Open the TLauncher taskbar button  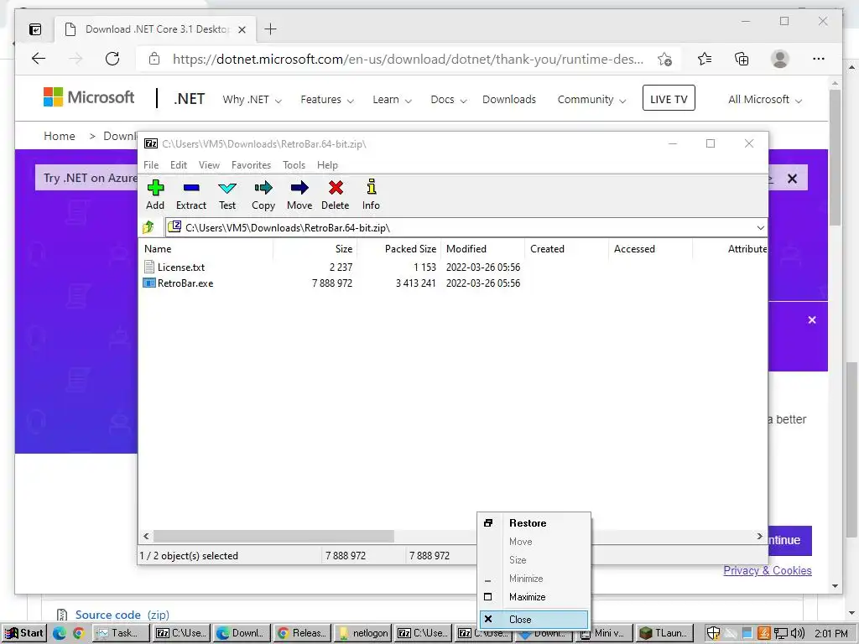(x=665, y=633)
